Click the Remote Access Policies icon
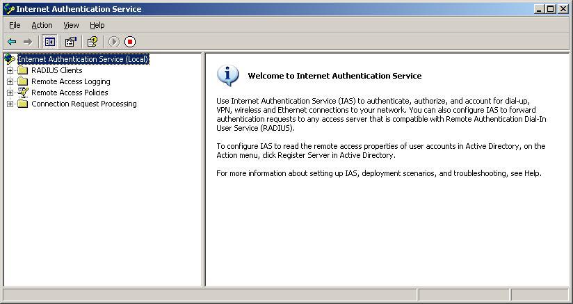The image size is (573, 304). tap(23, 93)
